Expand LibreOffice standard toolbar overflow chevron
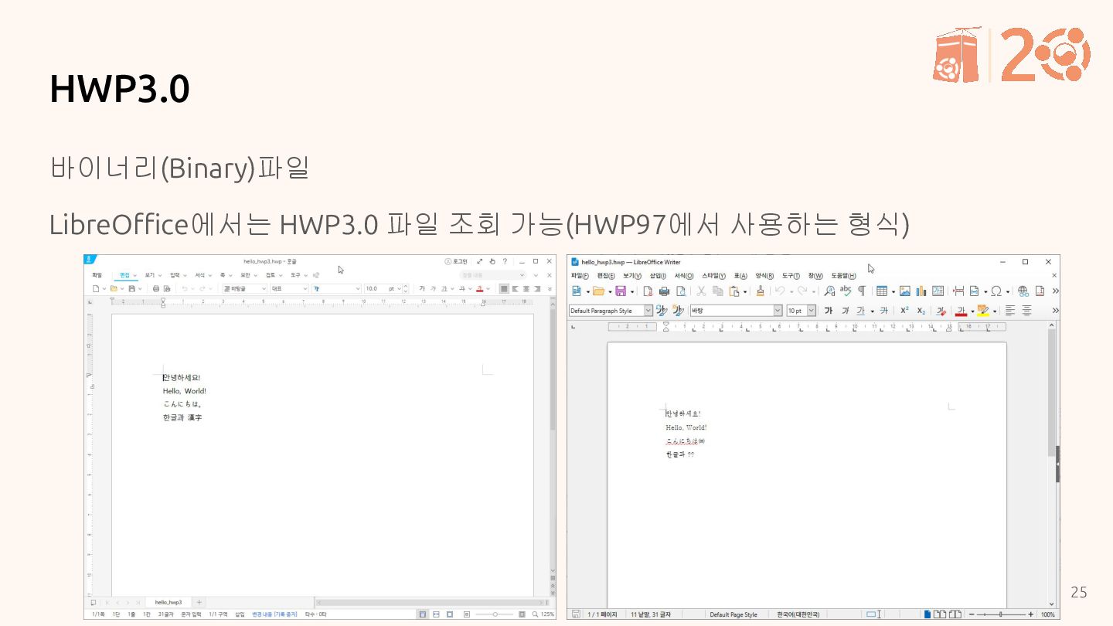1113x626 pixels. 1055,291
